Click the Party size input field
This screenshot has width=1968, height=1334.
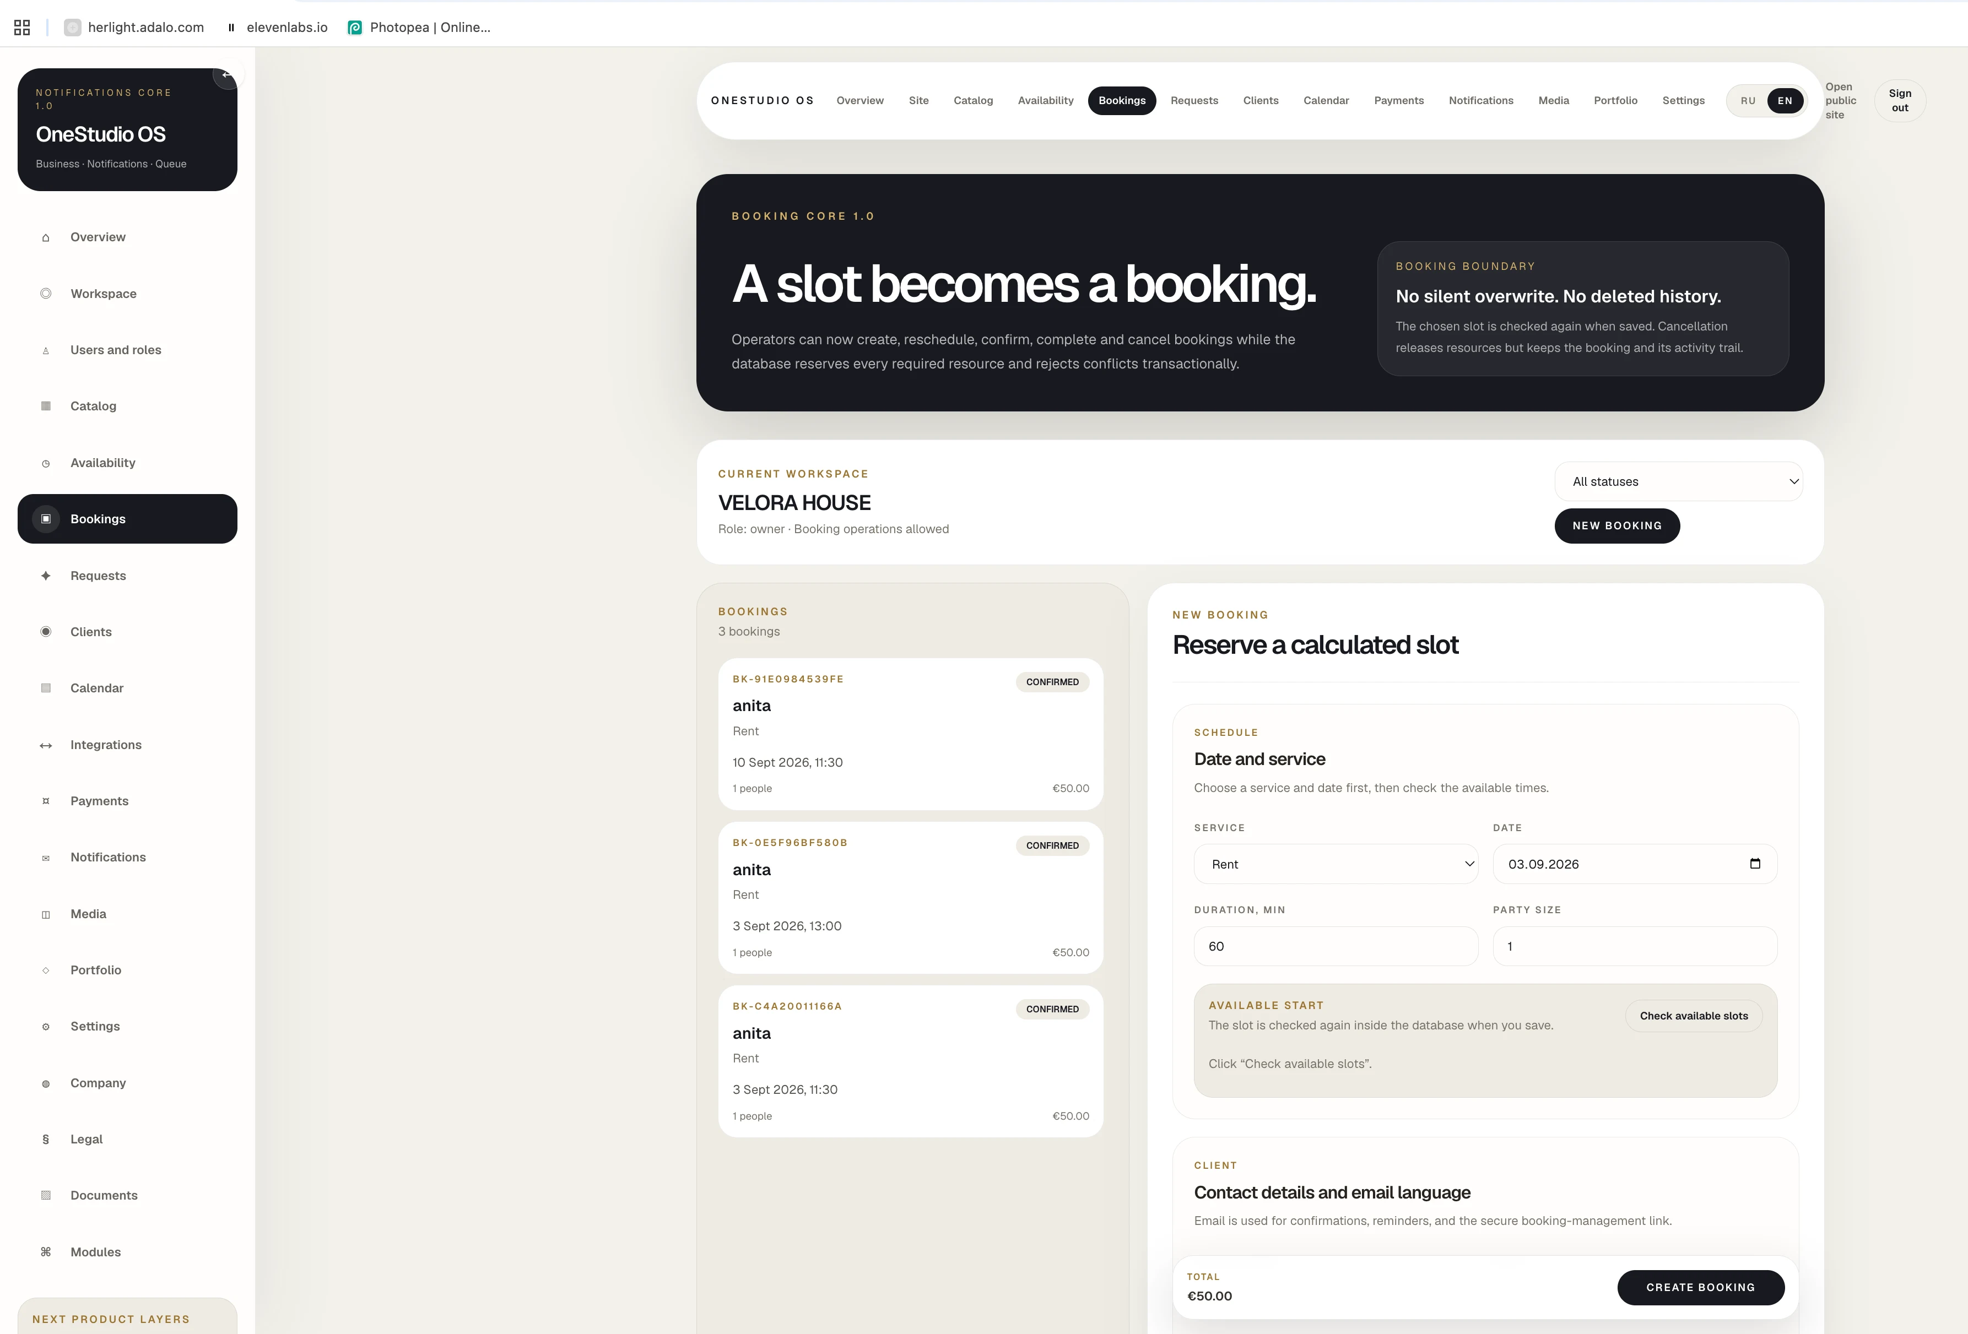pos(1634,946)
